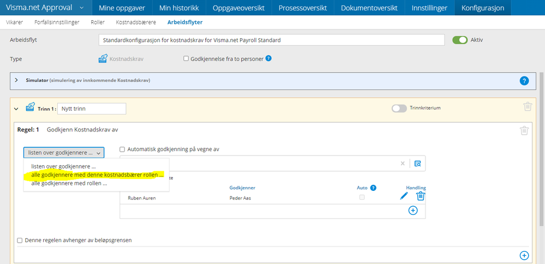Close the 'listen over godkjennere' dropdown
The height and width of the screenshot is (264, 545).
click(x=64, y=153)
